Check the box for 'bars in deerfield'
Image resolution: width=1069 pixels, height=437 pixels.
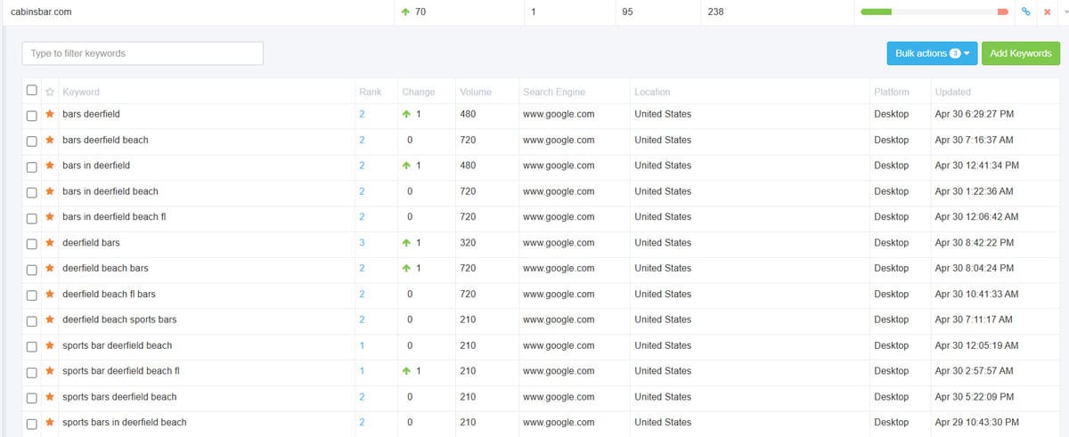pos(32,166)
